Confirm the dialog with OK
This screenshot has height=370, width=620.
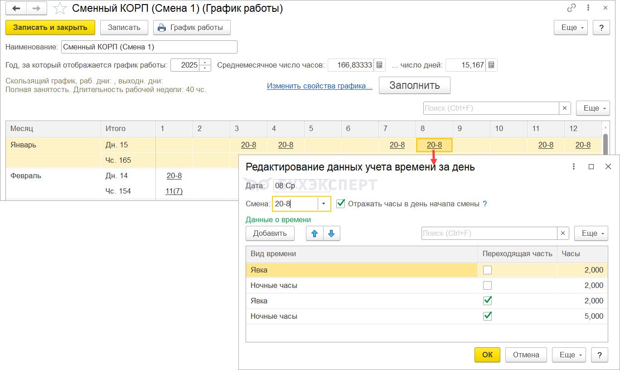click(487, 355)
